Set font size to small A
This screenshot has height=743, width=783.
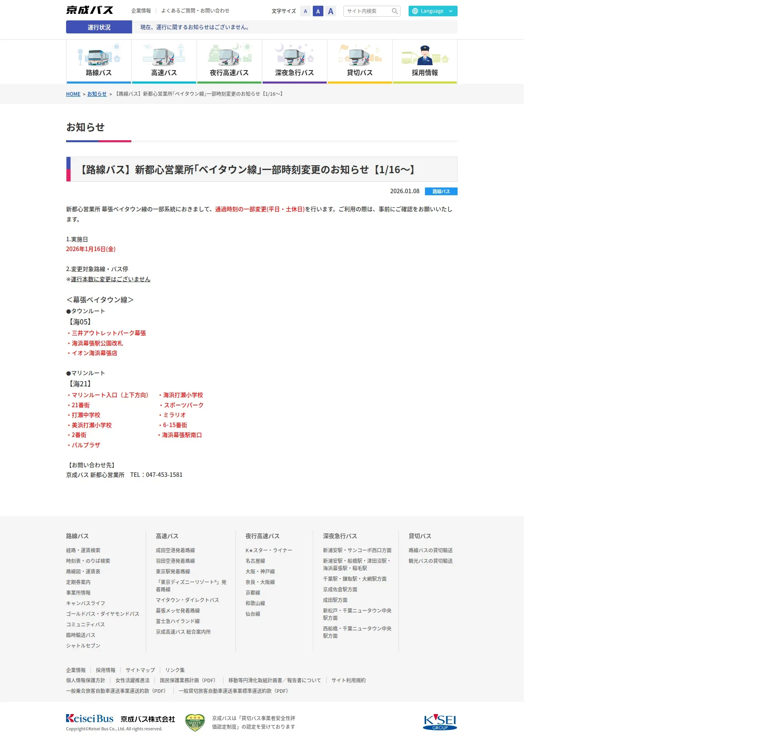point(305,11)
